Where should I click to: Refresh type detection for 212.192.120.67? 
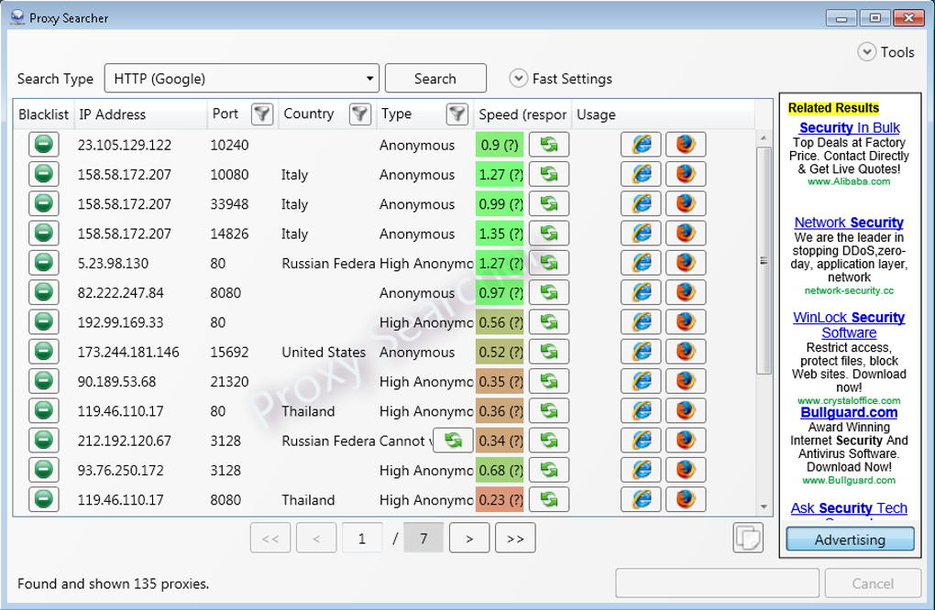click(x=453, y=441)
